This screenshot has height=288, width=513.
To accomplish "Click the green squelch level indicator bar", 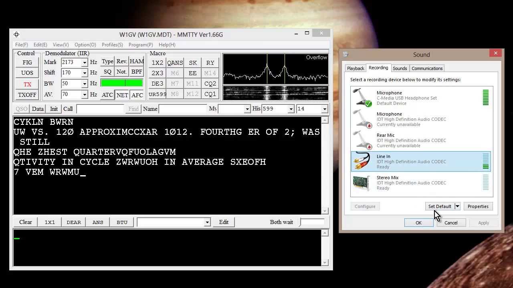I will 122,83.
